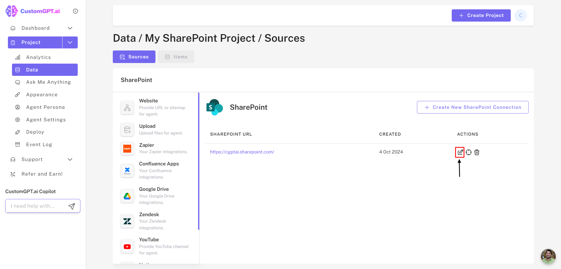Open Refer and Earn! page
Viewport: 561px width, 269px height.
click(42, 174)
